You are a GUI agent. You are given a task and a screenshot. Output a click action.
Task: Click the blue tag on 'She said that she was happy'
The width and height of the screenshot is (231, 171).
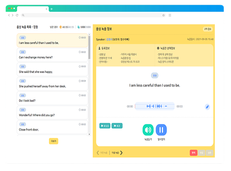coord(22,67)
